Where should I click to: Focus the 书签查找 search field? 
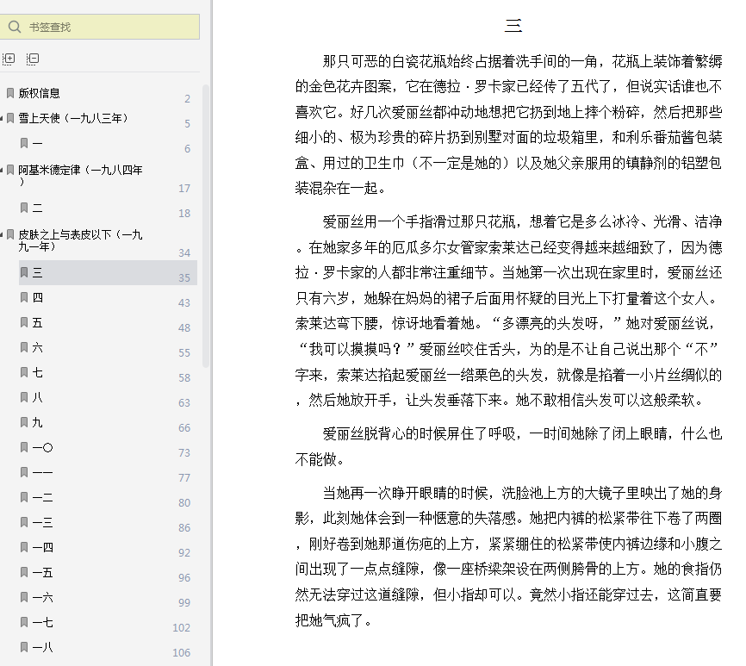point(99,27)
